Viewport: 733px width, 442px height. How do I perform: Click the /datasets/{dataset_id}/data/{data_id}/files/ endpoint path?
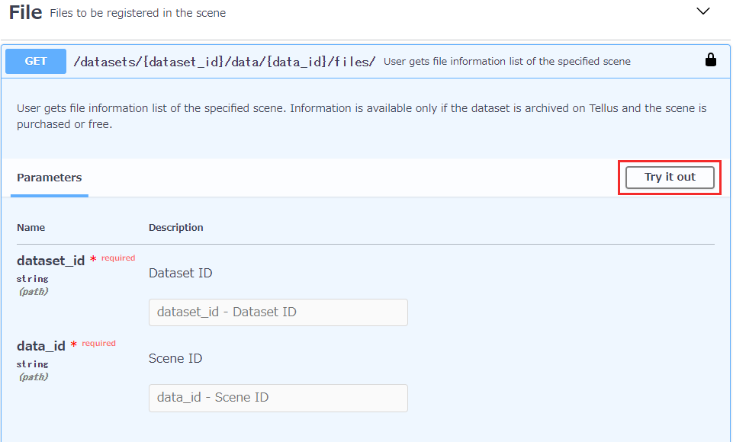coord(224,62)
